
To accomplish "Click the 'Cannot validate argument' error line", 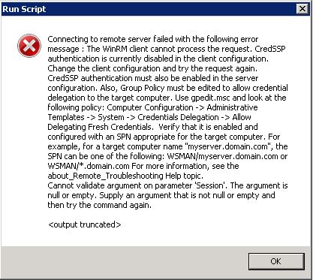I will [167, 185].
